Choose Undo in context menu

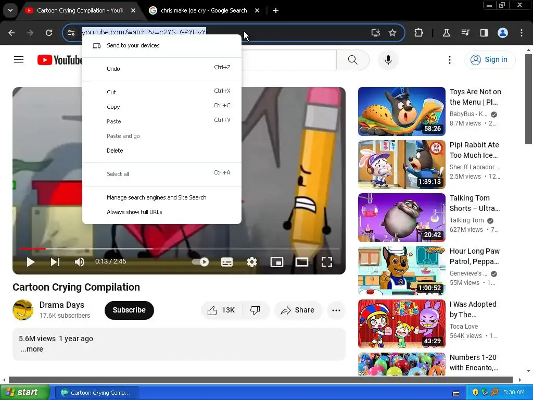coord(162,69)
